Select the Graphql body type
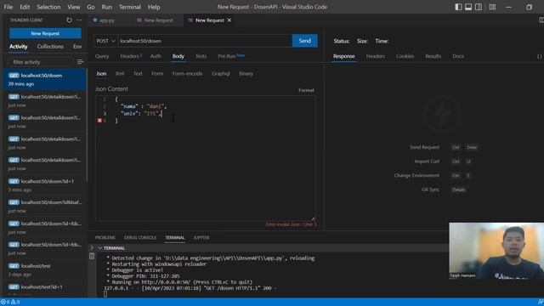The image size is (544, 306). [x=221, y=74]
